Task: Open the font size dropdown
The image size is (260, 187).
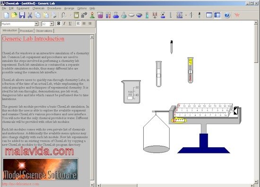Action: pyautogui.click(x=52, y=24)
